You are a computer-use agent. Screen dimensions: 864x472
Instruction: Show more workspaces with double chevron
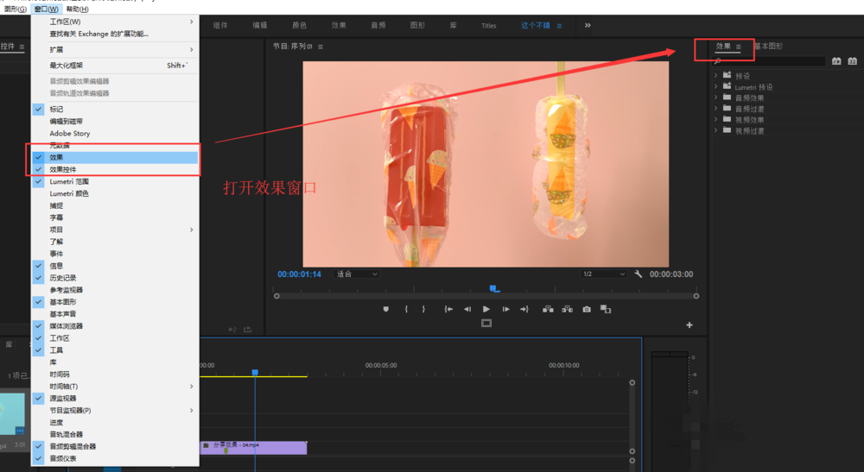tap(588, 25)
